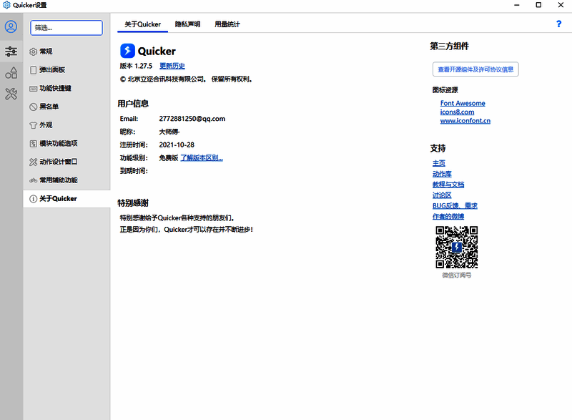Click the tools wrench icon in the far sidebar
The image size is (572, 420).
click(11, 92)
